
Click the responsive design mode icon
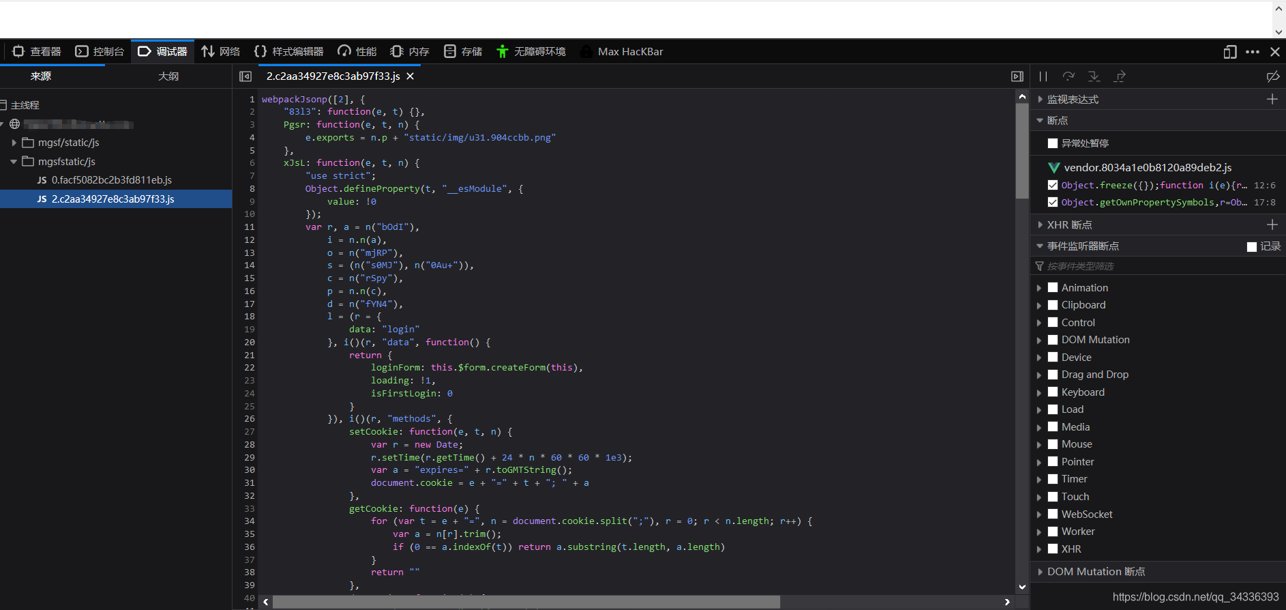click(1229, 52)
